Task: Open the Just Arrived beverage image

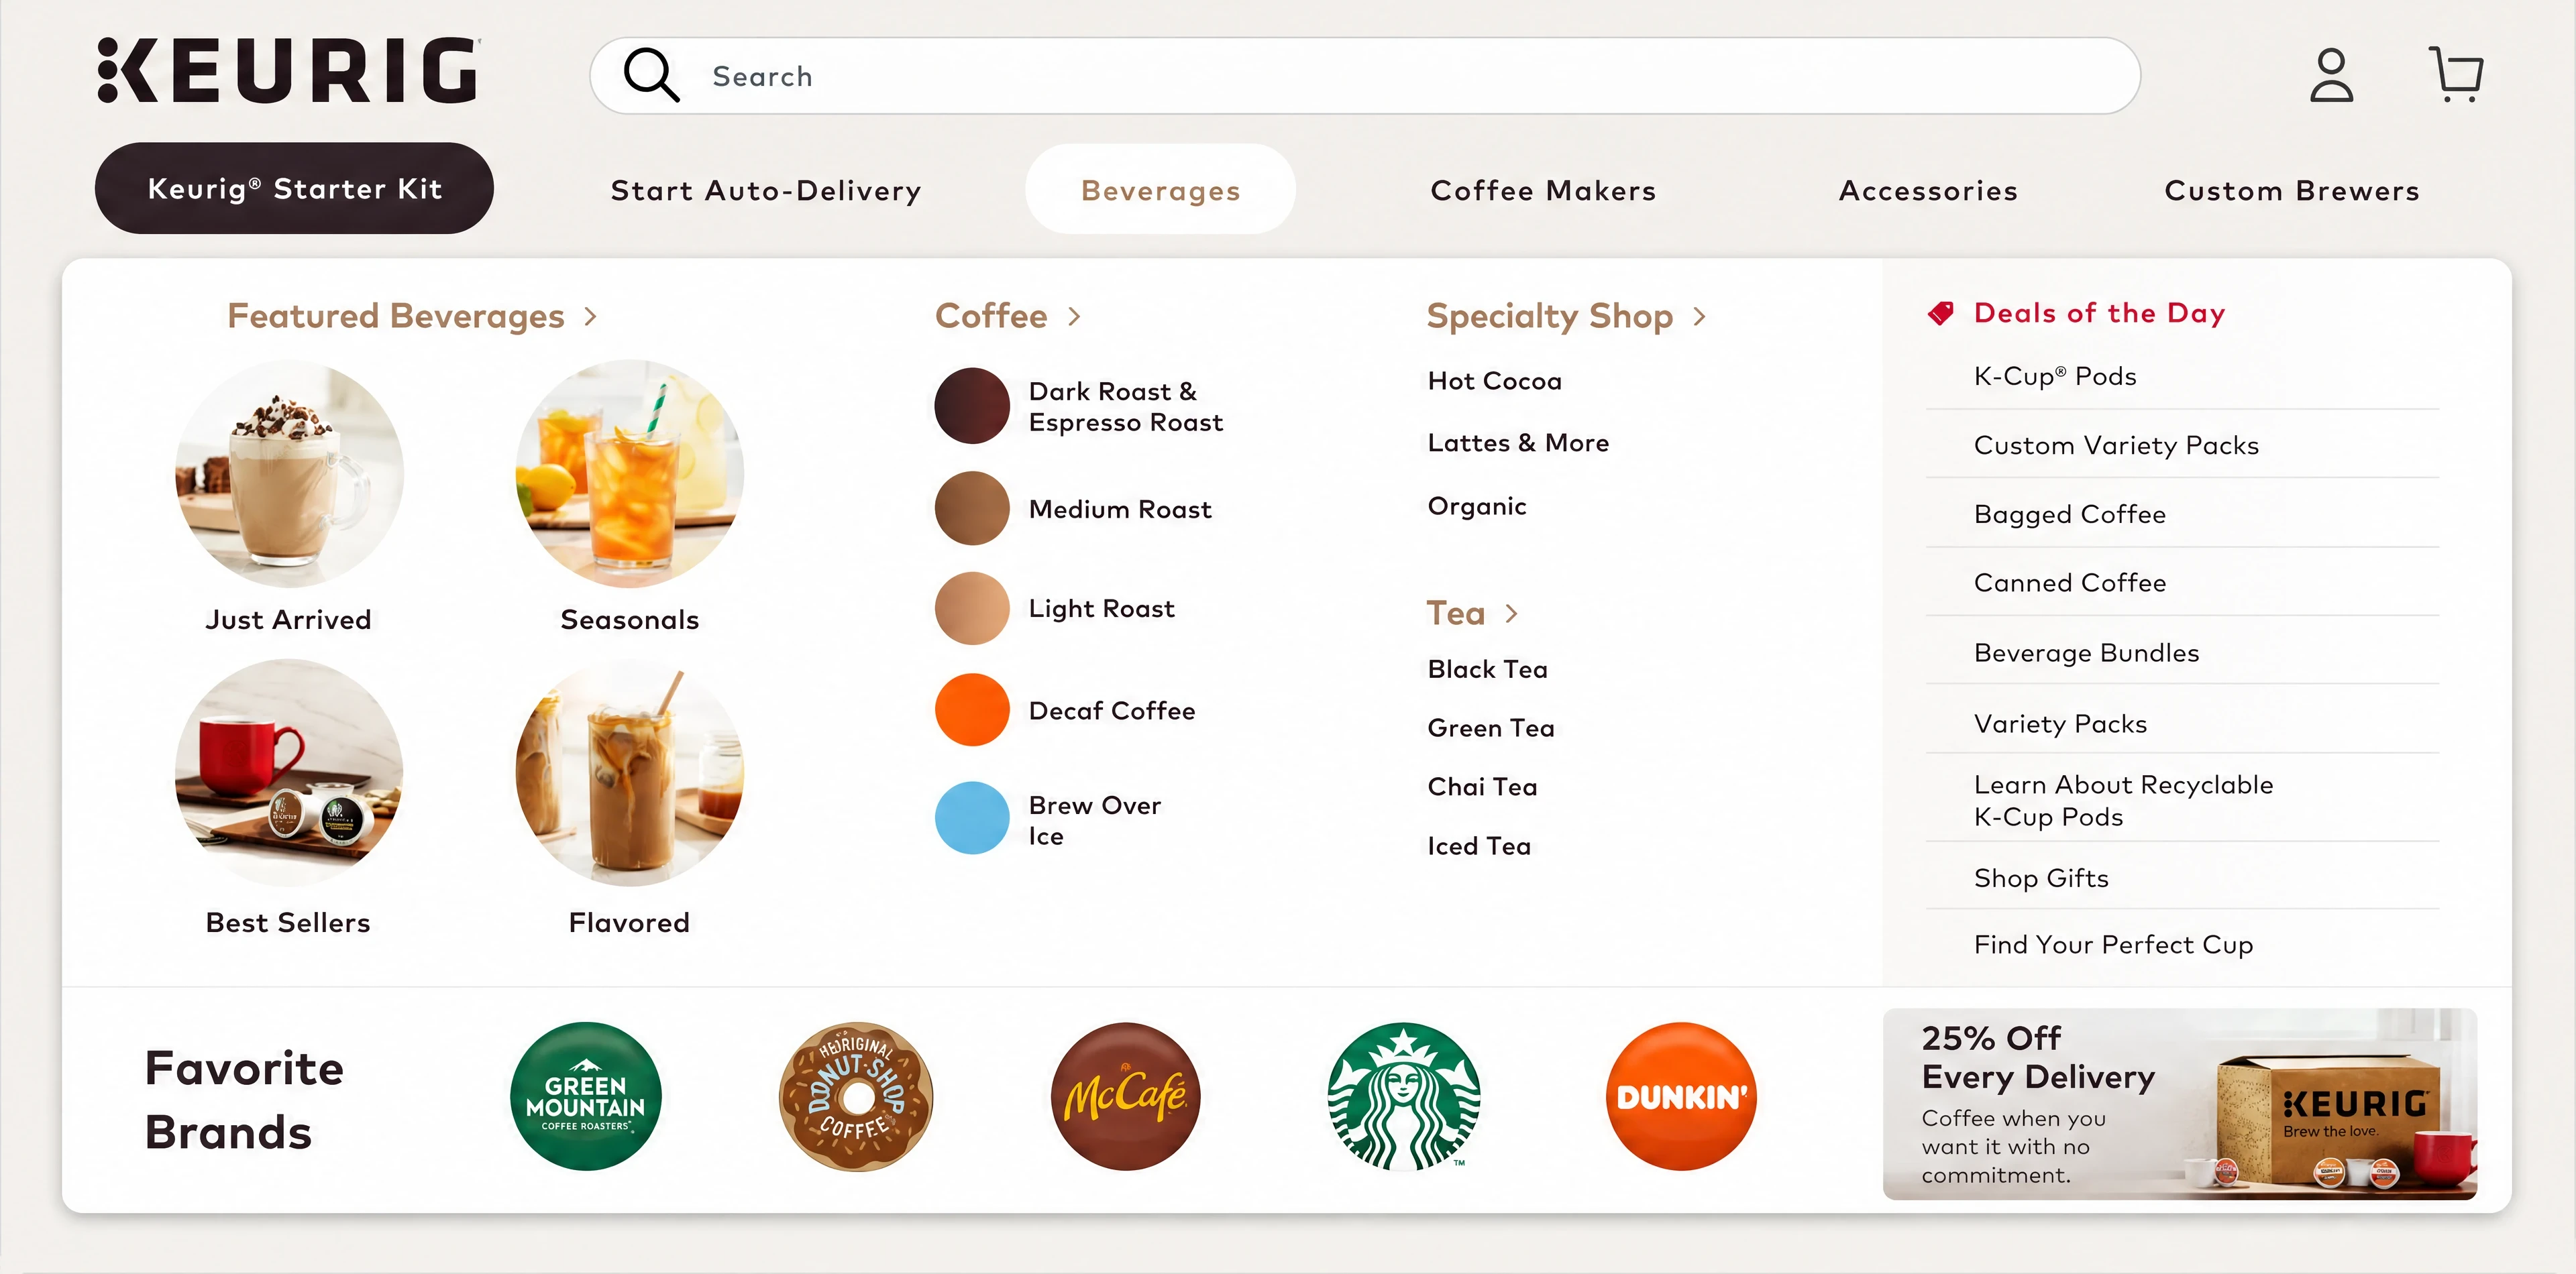Action: tap(289, 473)
